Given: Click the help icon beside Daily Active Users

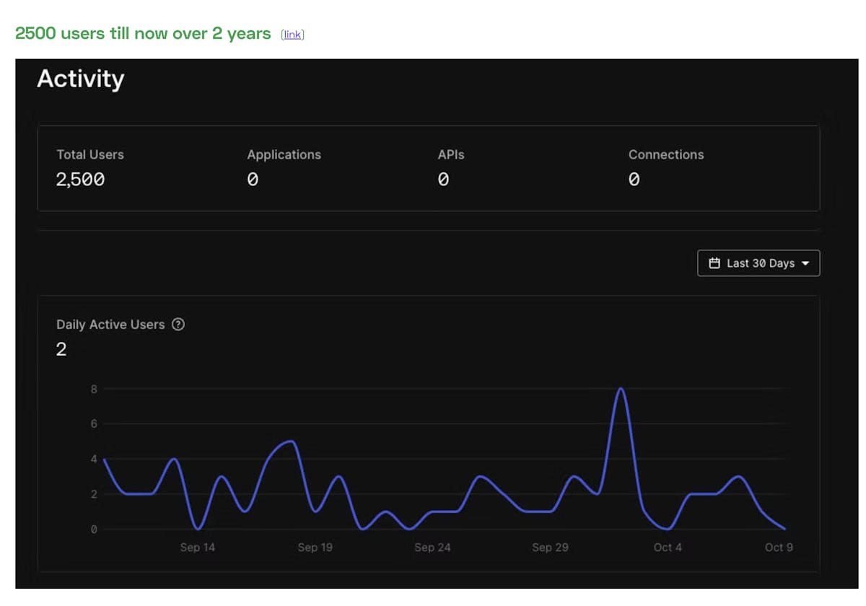Looking at the screenshot, I should coord(178,325).
